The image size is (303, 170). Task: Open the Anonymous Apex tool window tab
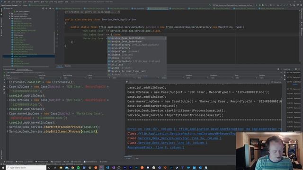click(42, 161)
